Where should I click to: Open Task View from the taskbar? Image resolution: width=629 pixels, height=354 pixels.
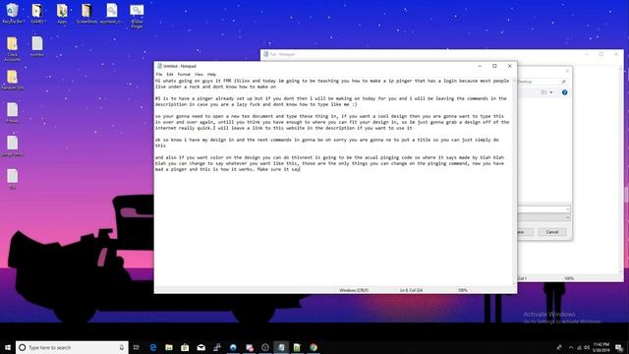pos(137,347)
